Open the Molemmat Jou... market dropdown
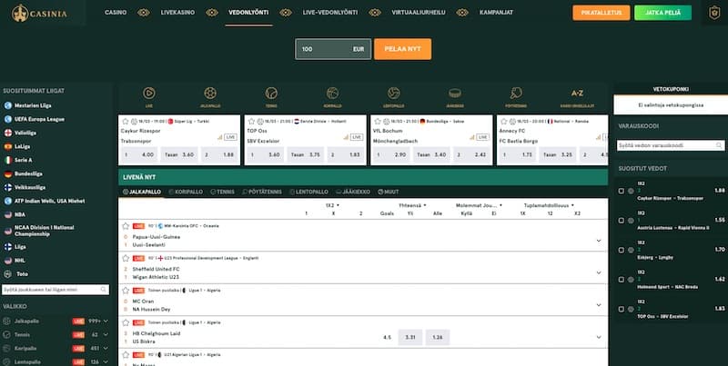The height and width of the screenshot is (366, 728). click(x=480, y=205)
